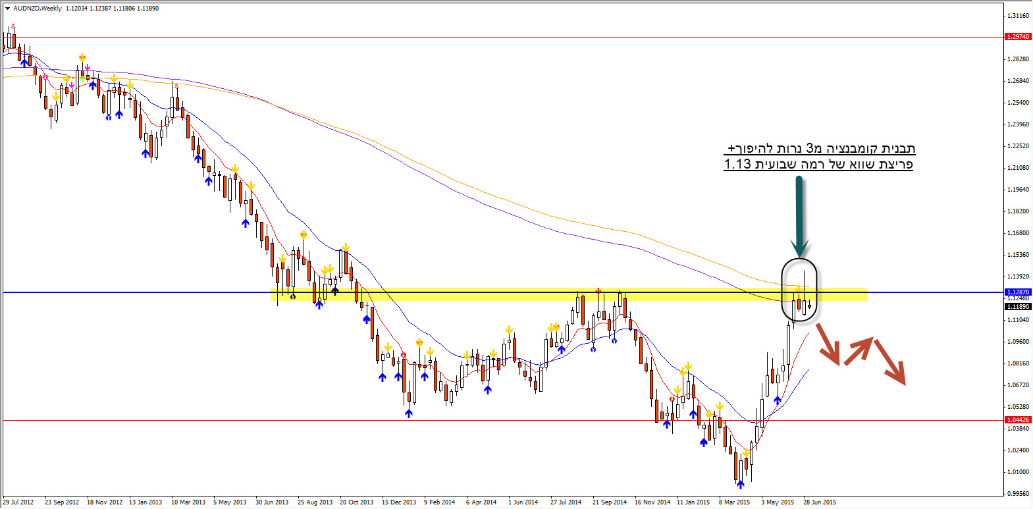
Task: Click the 1.25400 price on the axis
Action: pyautogui.click(x=1018, y=103)
